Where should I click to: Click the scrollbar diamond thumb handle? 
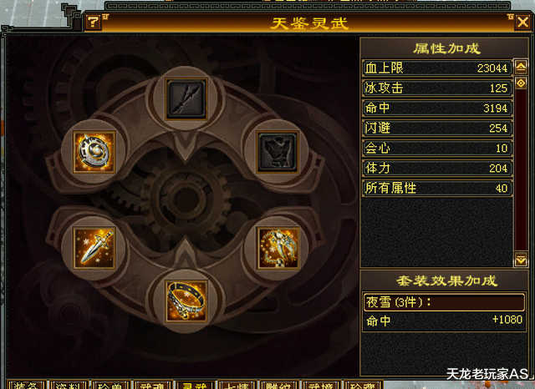point(521,83)
